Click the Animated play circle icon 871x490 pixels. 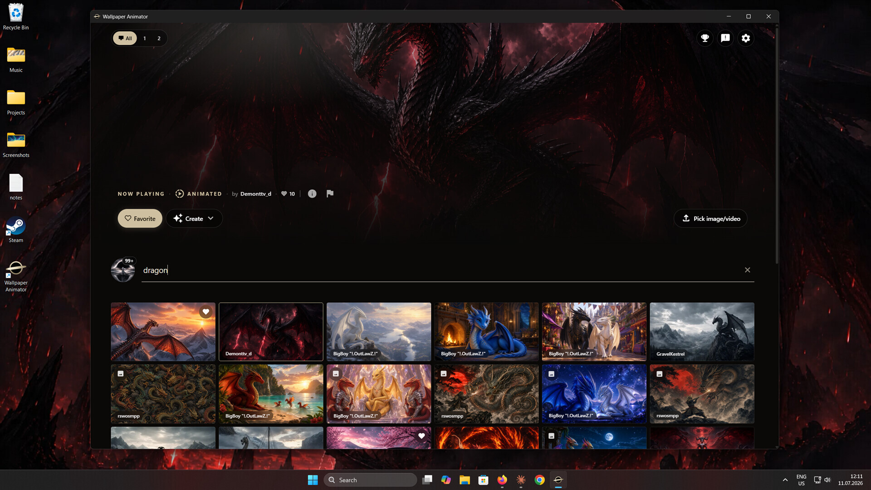(180, 194)
